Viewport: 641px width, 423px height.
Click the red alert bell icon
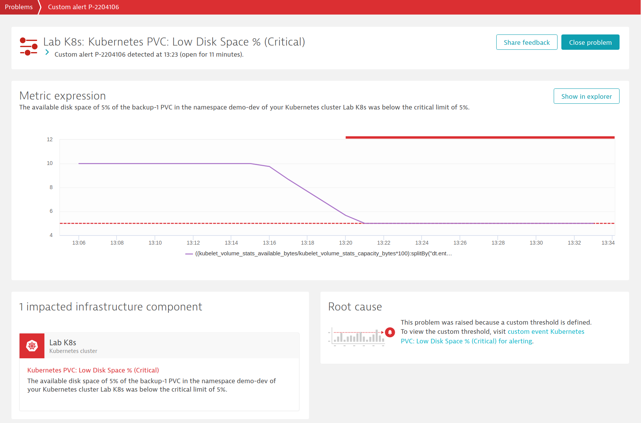click(x=390, y=332)
